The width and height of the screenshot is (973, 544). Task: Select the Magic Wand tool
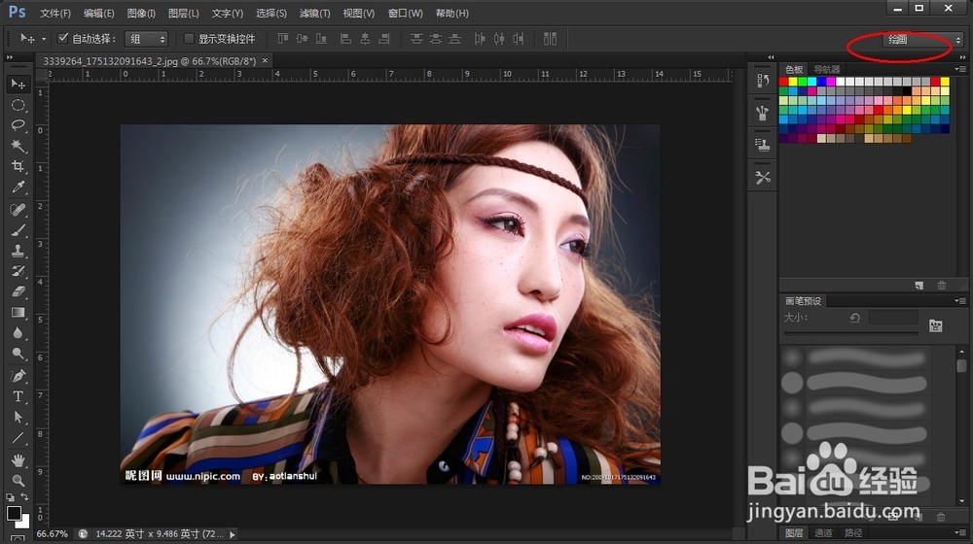[x=18, y=146]
